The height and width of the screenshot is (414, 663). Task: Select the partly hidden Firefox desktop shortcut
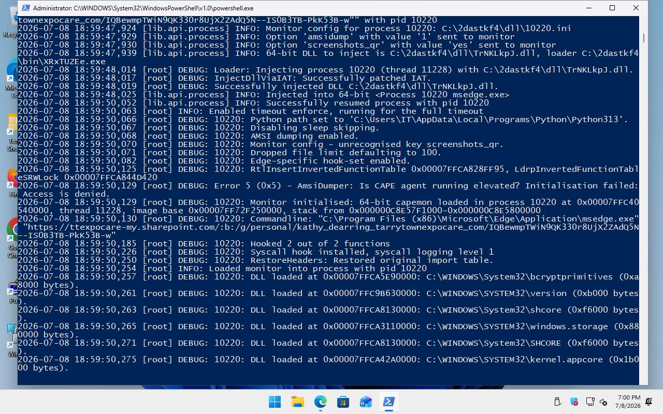point(12,182)
